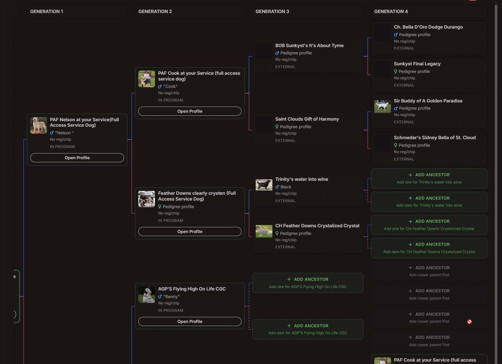The image size is (502, 364).
Task: Click the male symbol next to "Cook"
Action: pyautogui.click(x=160, y=86)
